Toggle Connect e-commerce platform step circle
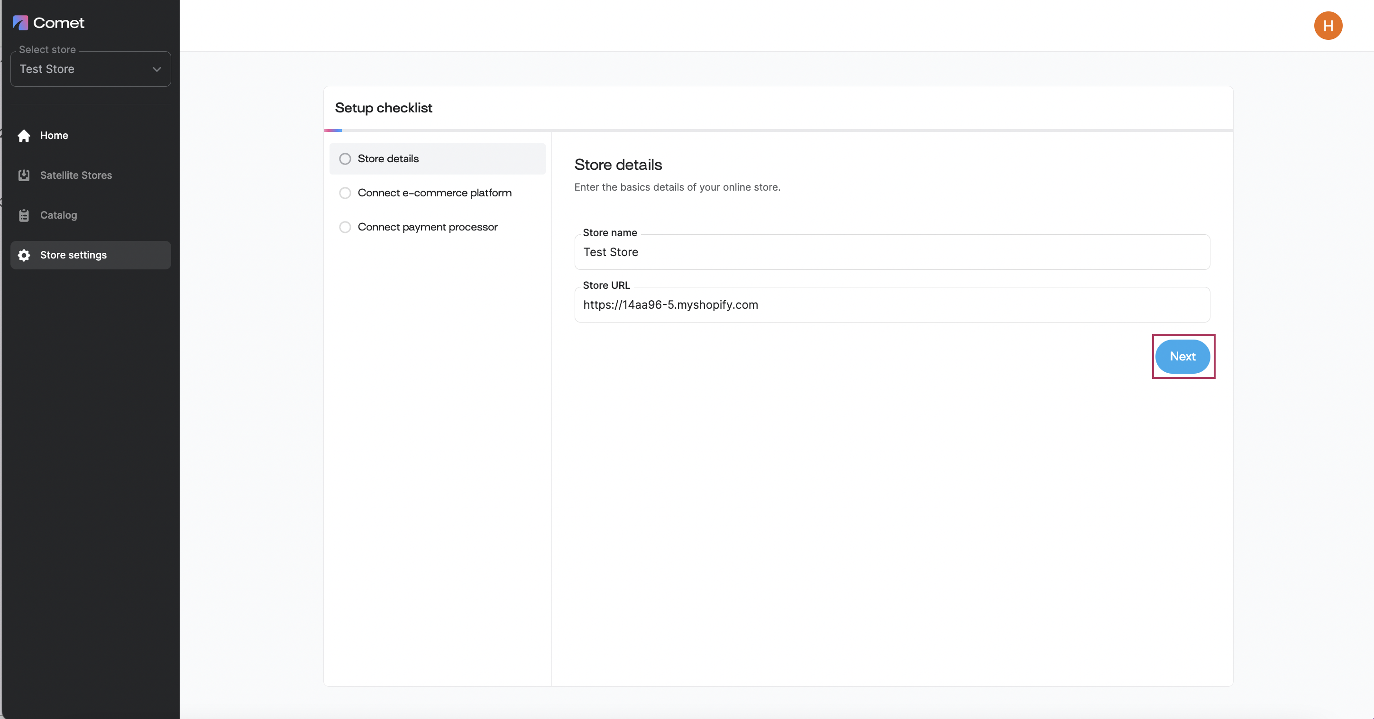1374x719 pixels. [x=345, y=193]
